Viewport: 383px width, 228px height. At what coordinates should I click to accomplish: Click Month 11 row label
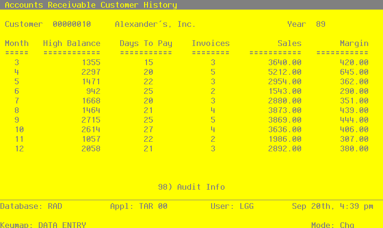19,139
